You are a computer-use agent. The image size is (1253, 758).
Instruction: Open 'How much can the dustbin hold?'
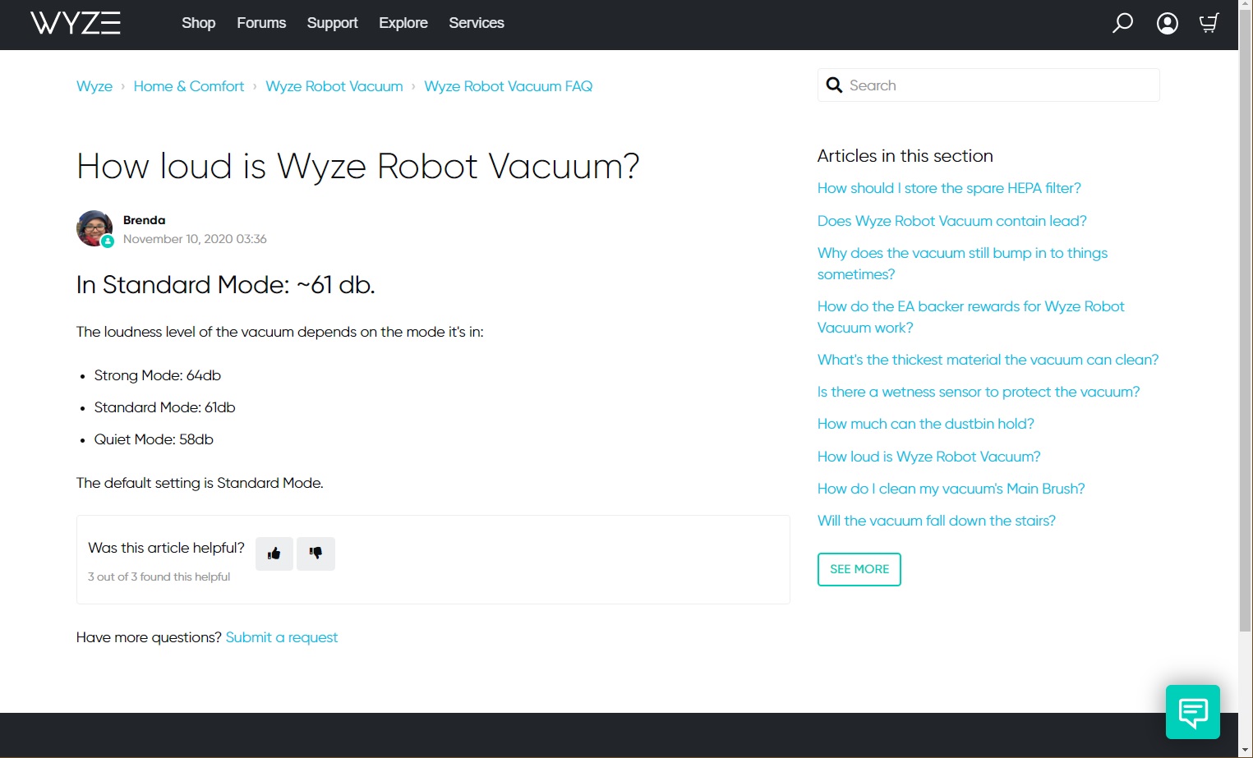926,424
